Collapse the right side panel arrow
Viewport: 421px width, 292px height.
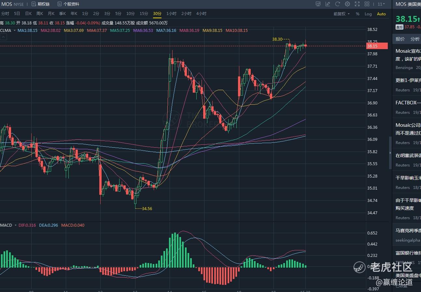[x=390, y=153]
